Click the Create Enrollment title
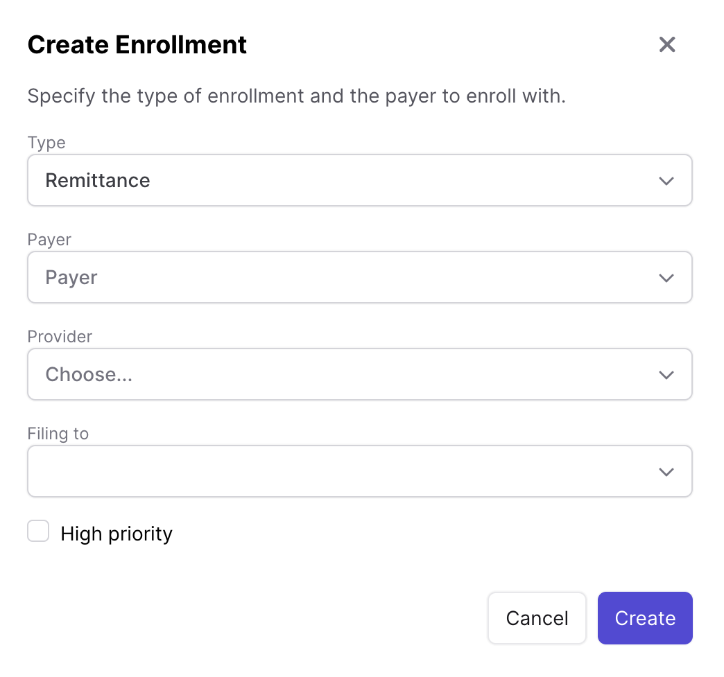Screen dimensions: 724x677 pos(137,44)
